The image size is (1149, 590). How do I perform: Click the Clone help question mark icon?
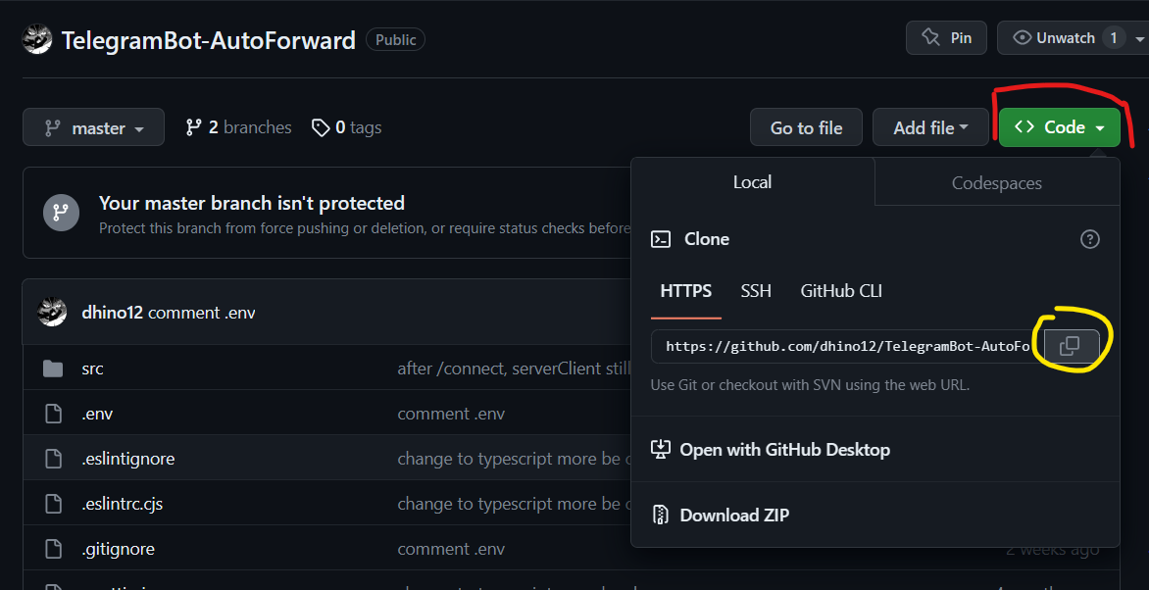(1089, 239)
